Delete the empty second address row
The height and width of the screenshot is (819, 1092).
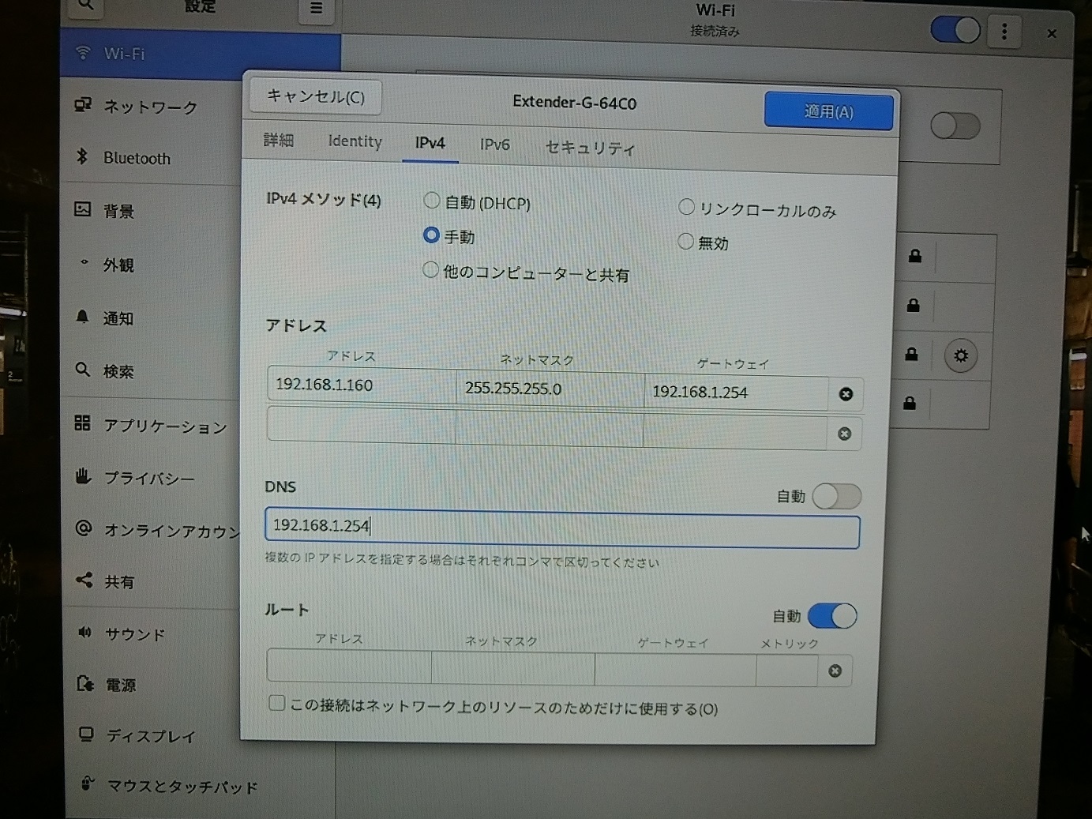click(x=844, y=434)
